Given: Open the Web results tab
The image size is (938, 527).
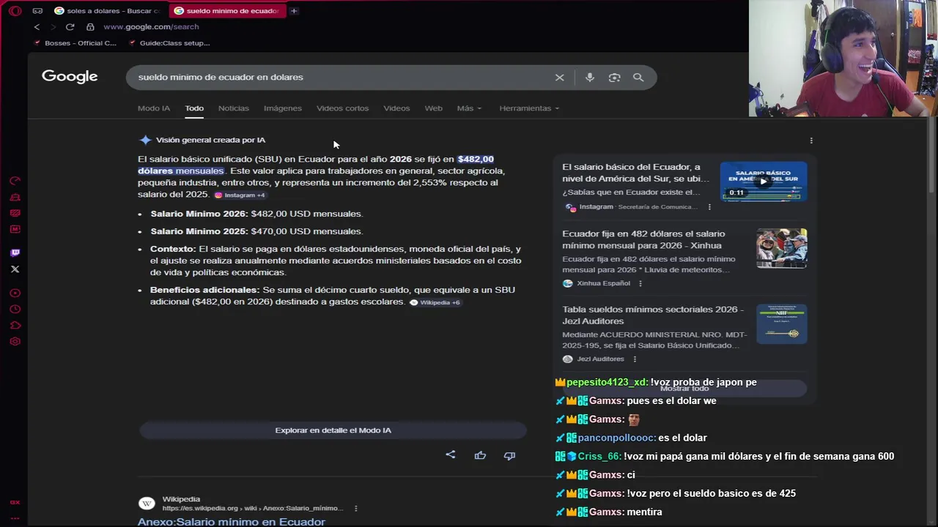Looking at the screenshot, I should (434, 108).
